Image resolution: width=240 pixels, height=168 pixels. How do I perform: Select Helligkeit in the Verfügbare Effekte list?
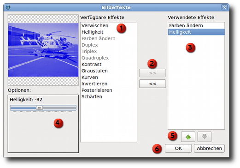pyautogui.click(x=93, y=32)
